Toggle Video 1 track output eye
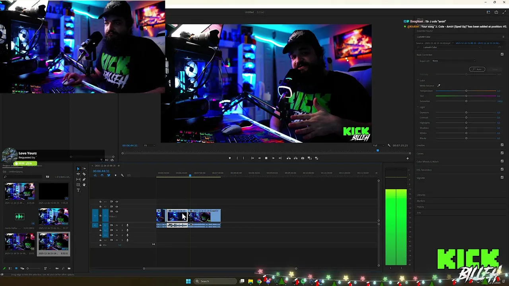 coord(117,211)
